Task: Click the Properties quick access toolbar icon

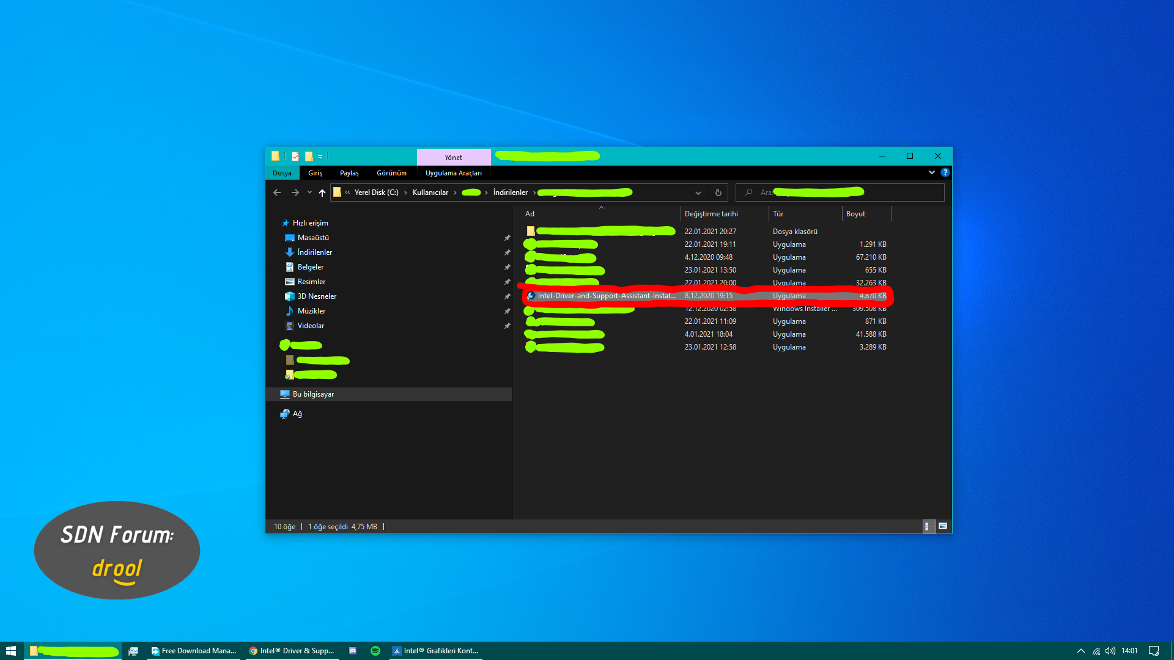Action: pyautogui.click(x=295, y=156)
